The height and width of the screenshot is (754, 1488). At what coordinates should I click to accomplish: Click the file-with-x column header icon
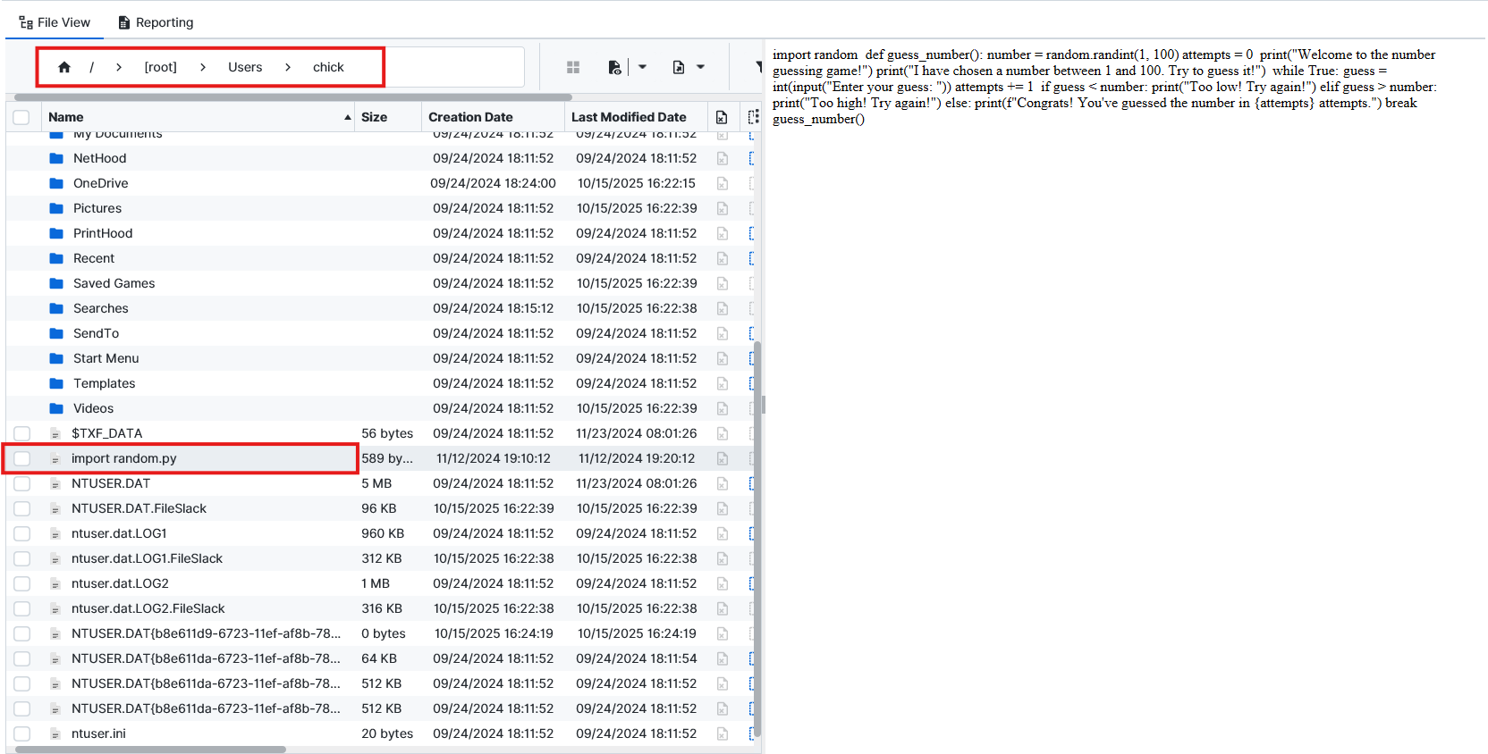(x=722, y=117)
